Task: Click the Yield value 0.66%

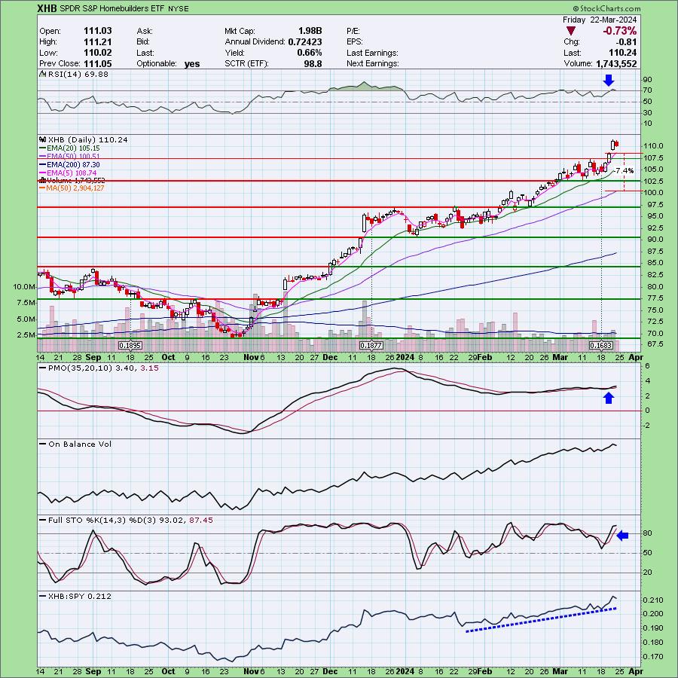Action: 309,53
